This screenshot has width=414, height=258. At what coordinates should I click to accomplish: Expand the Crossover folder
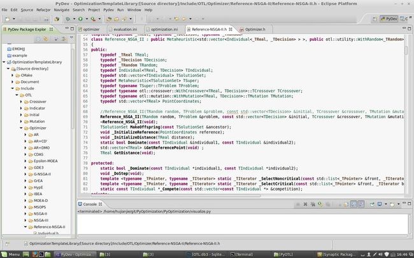(21, 102)
